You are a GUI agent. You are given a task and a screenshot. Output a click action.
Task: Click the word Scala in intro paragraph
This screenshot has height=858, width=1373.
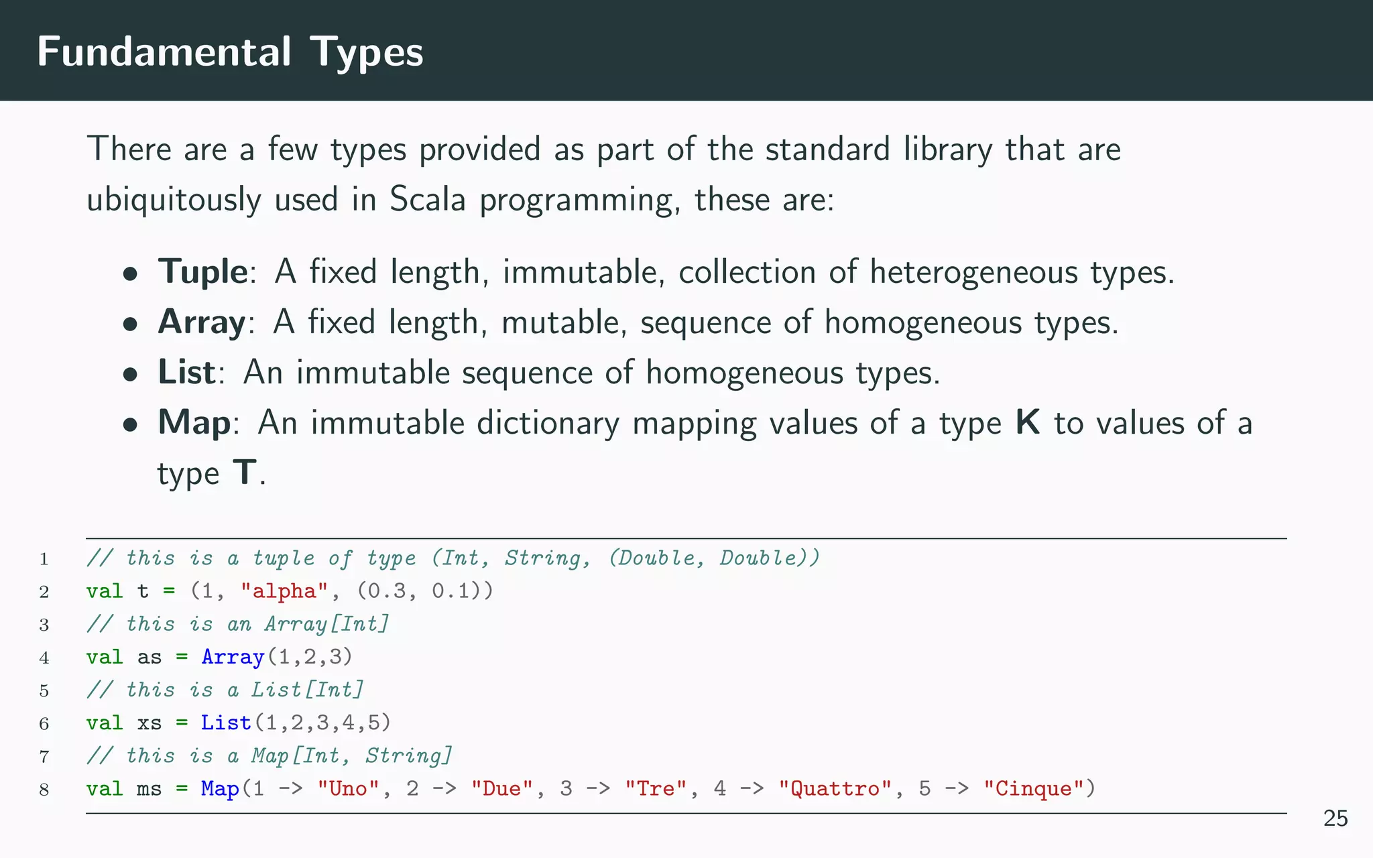427,200
